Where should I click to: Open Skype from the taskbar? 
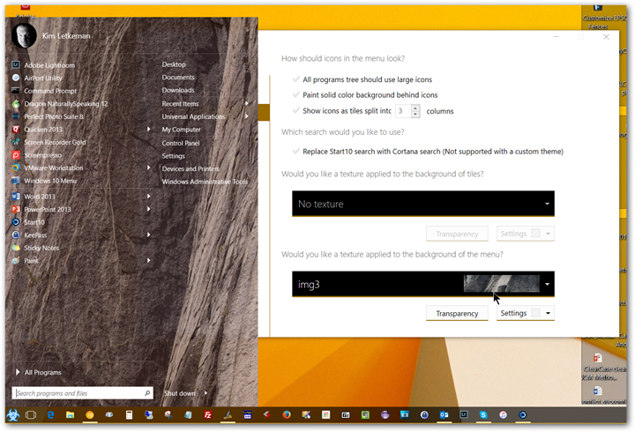click(x=483, y=415)
